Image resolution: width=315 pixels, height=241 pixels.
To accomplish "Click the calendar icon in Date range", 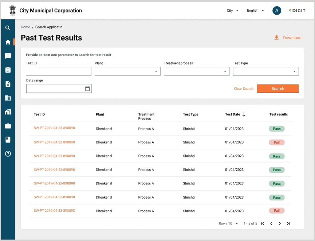I will click(87, 89).
